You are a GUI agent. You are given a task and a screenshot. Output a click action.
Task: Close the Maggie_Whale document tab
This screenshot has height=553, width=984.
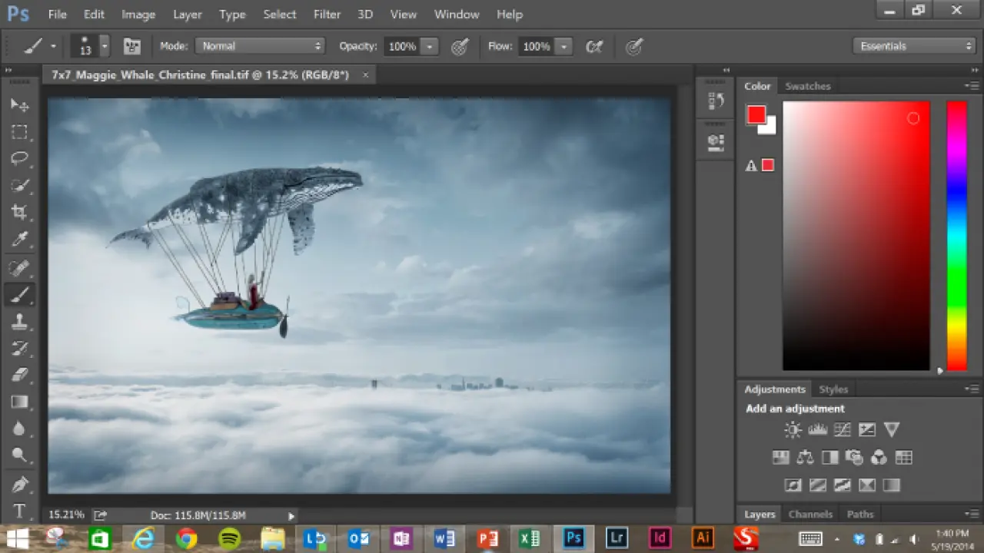[365, 75]
